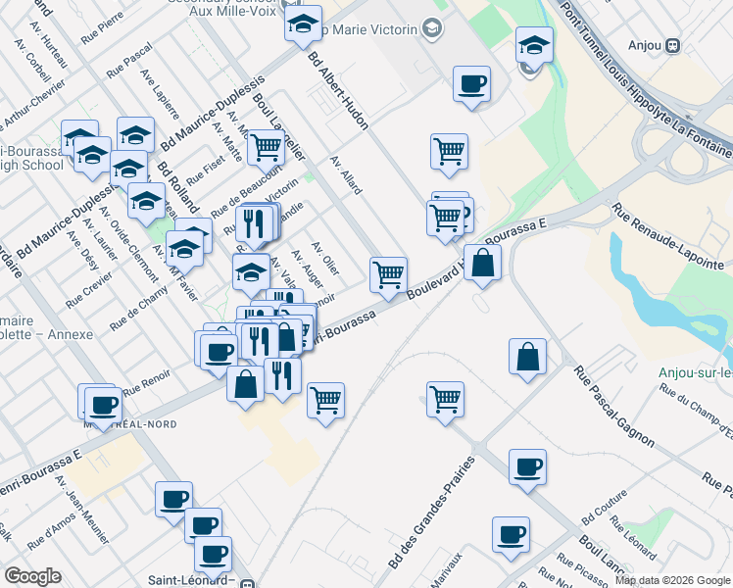733x588 pixels.
Task: Select the cafe marker left of the central restaurant cluster
Action: click(x=219, y=356)
